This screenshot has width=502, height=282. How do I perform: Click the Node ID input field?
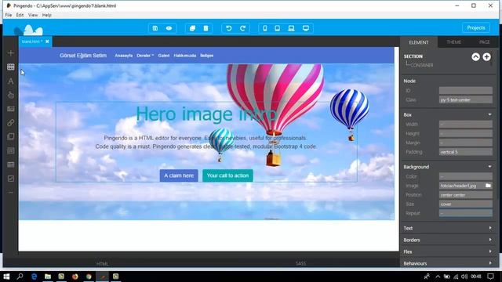click(465, 91)
